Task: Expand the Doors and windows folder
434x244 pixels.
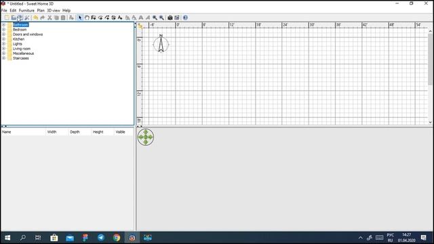Action: [3, 35]
